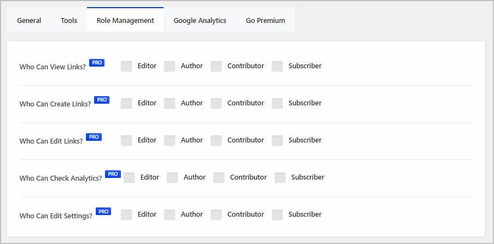Check Author for Who Can Edit Links
This screenshot has width=494, height=244.
coord(170,140)
